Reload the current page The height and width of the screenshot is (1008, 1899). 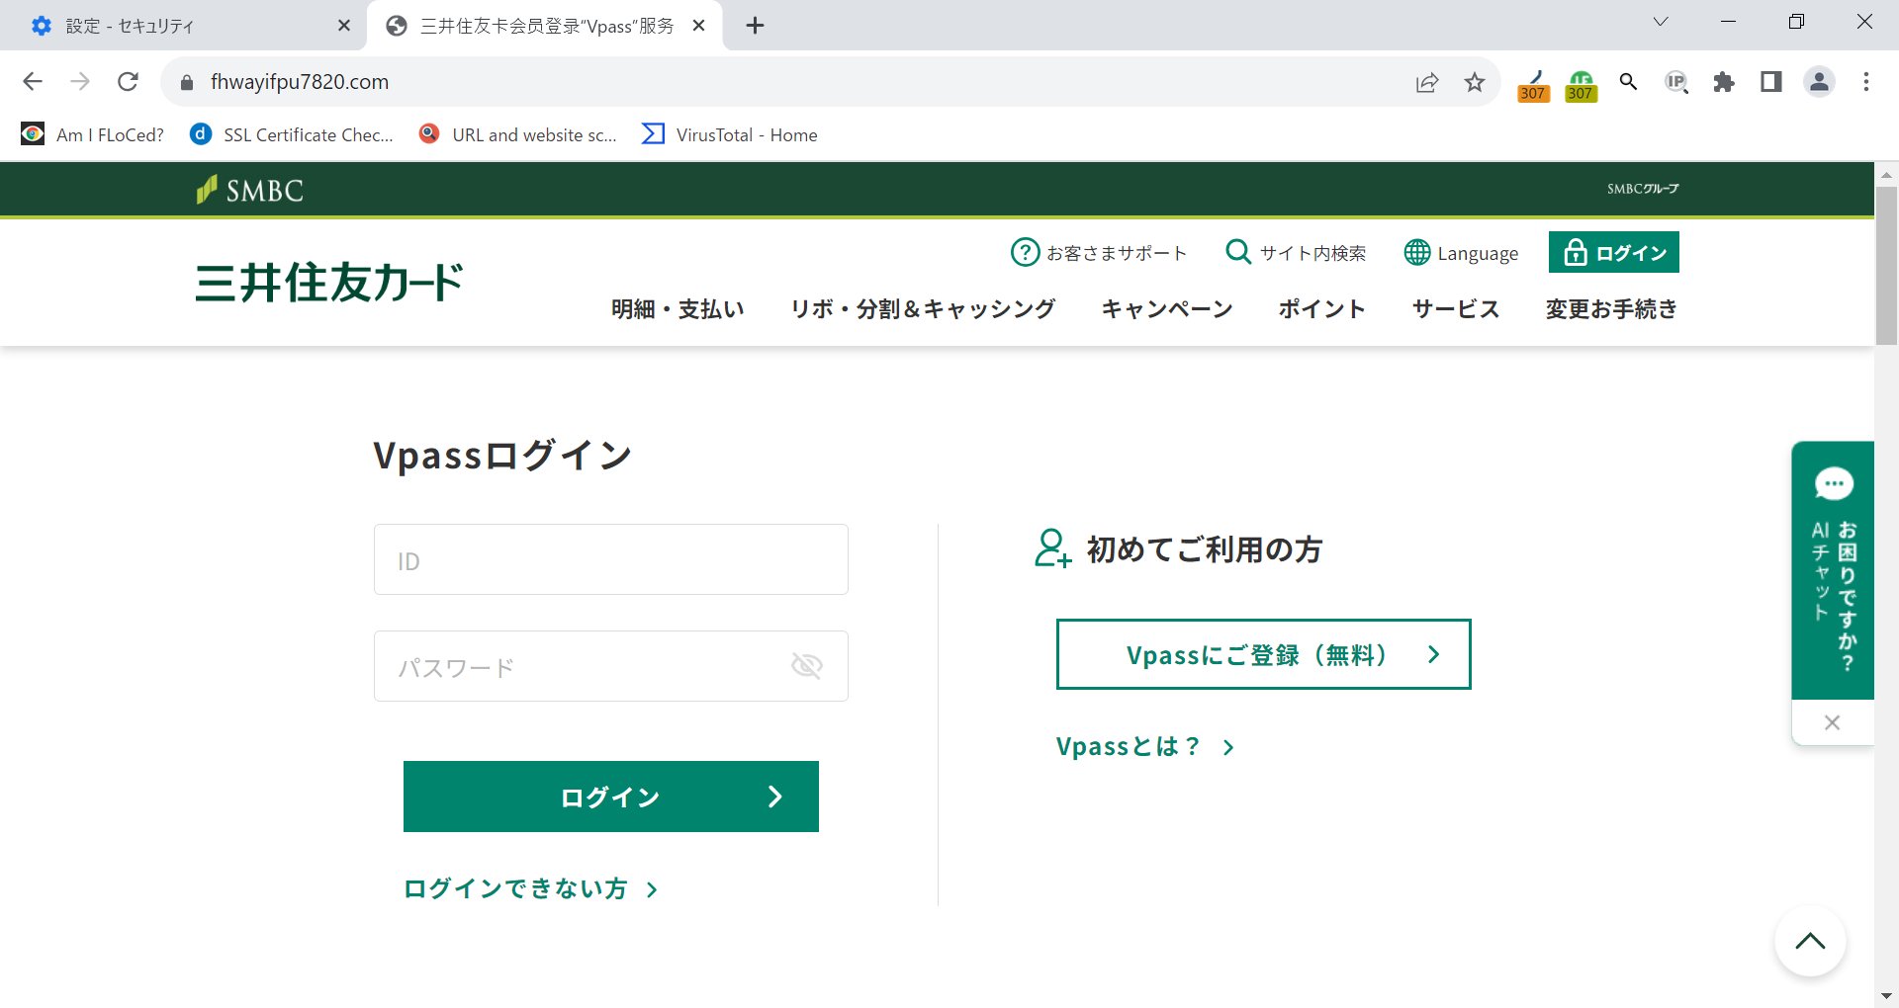tap(128, 82)
